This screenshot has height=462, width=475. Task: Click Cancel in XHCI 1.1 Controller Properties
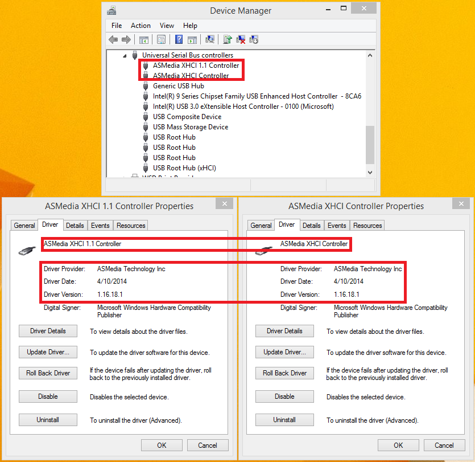coord(208,445)
